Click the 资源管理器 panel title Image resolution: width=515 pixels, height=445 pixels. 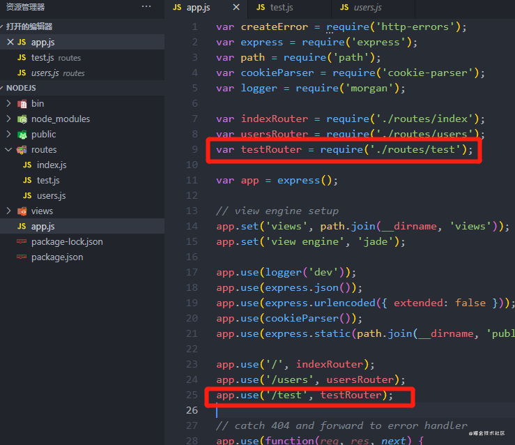click(25, 7)
